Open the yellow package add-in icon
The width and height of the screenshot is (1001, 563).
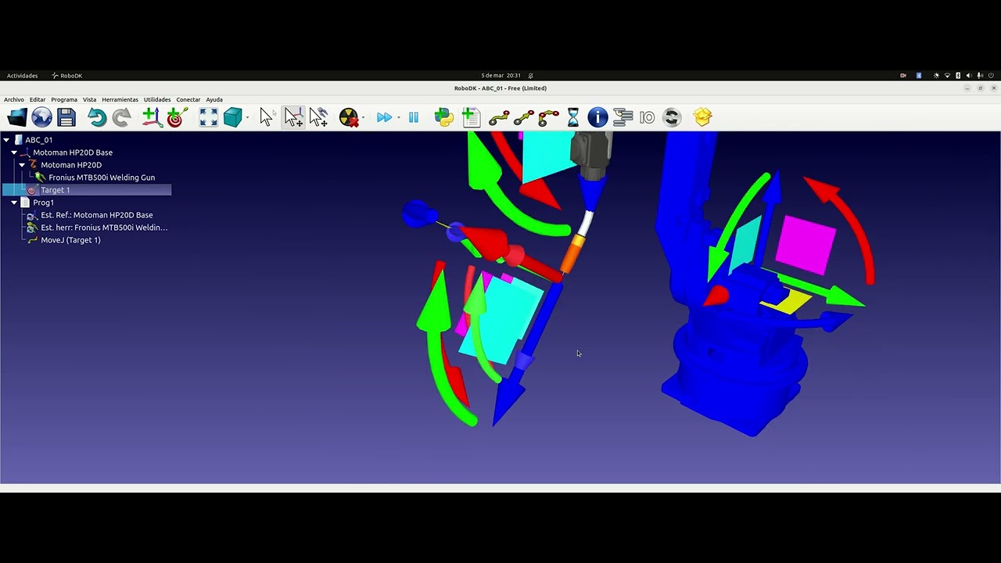click(x=702, y=117)
